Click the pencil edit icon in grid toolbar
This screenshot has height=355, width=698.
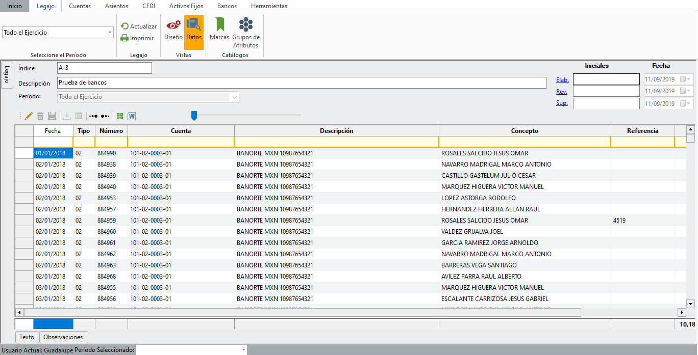tap(29, 116)
